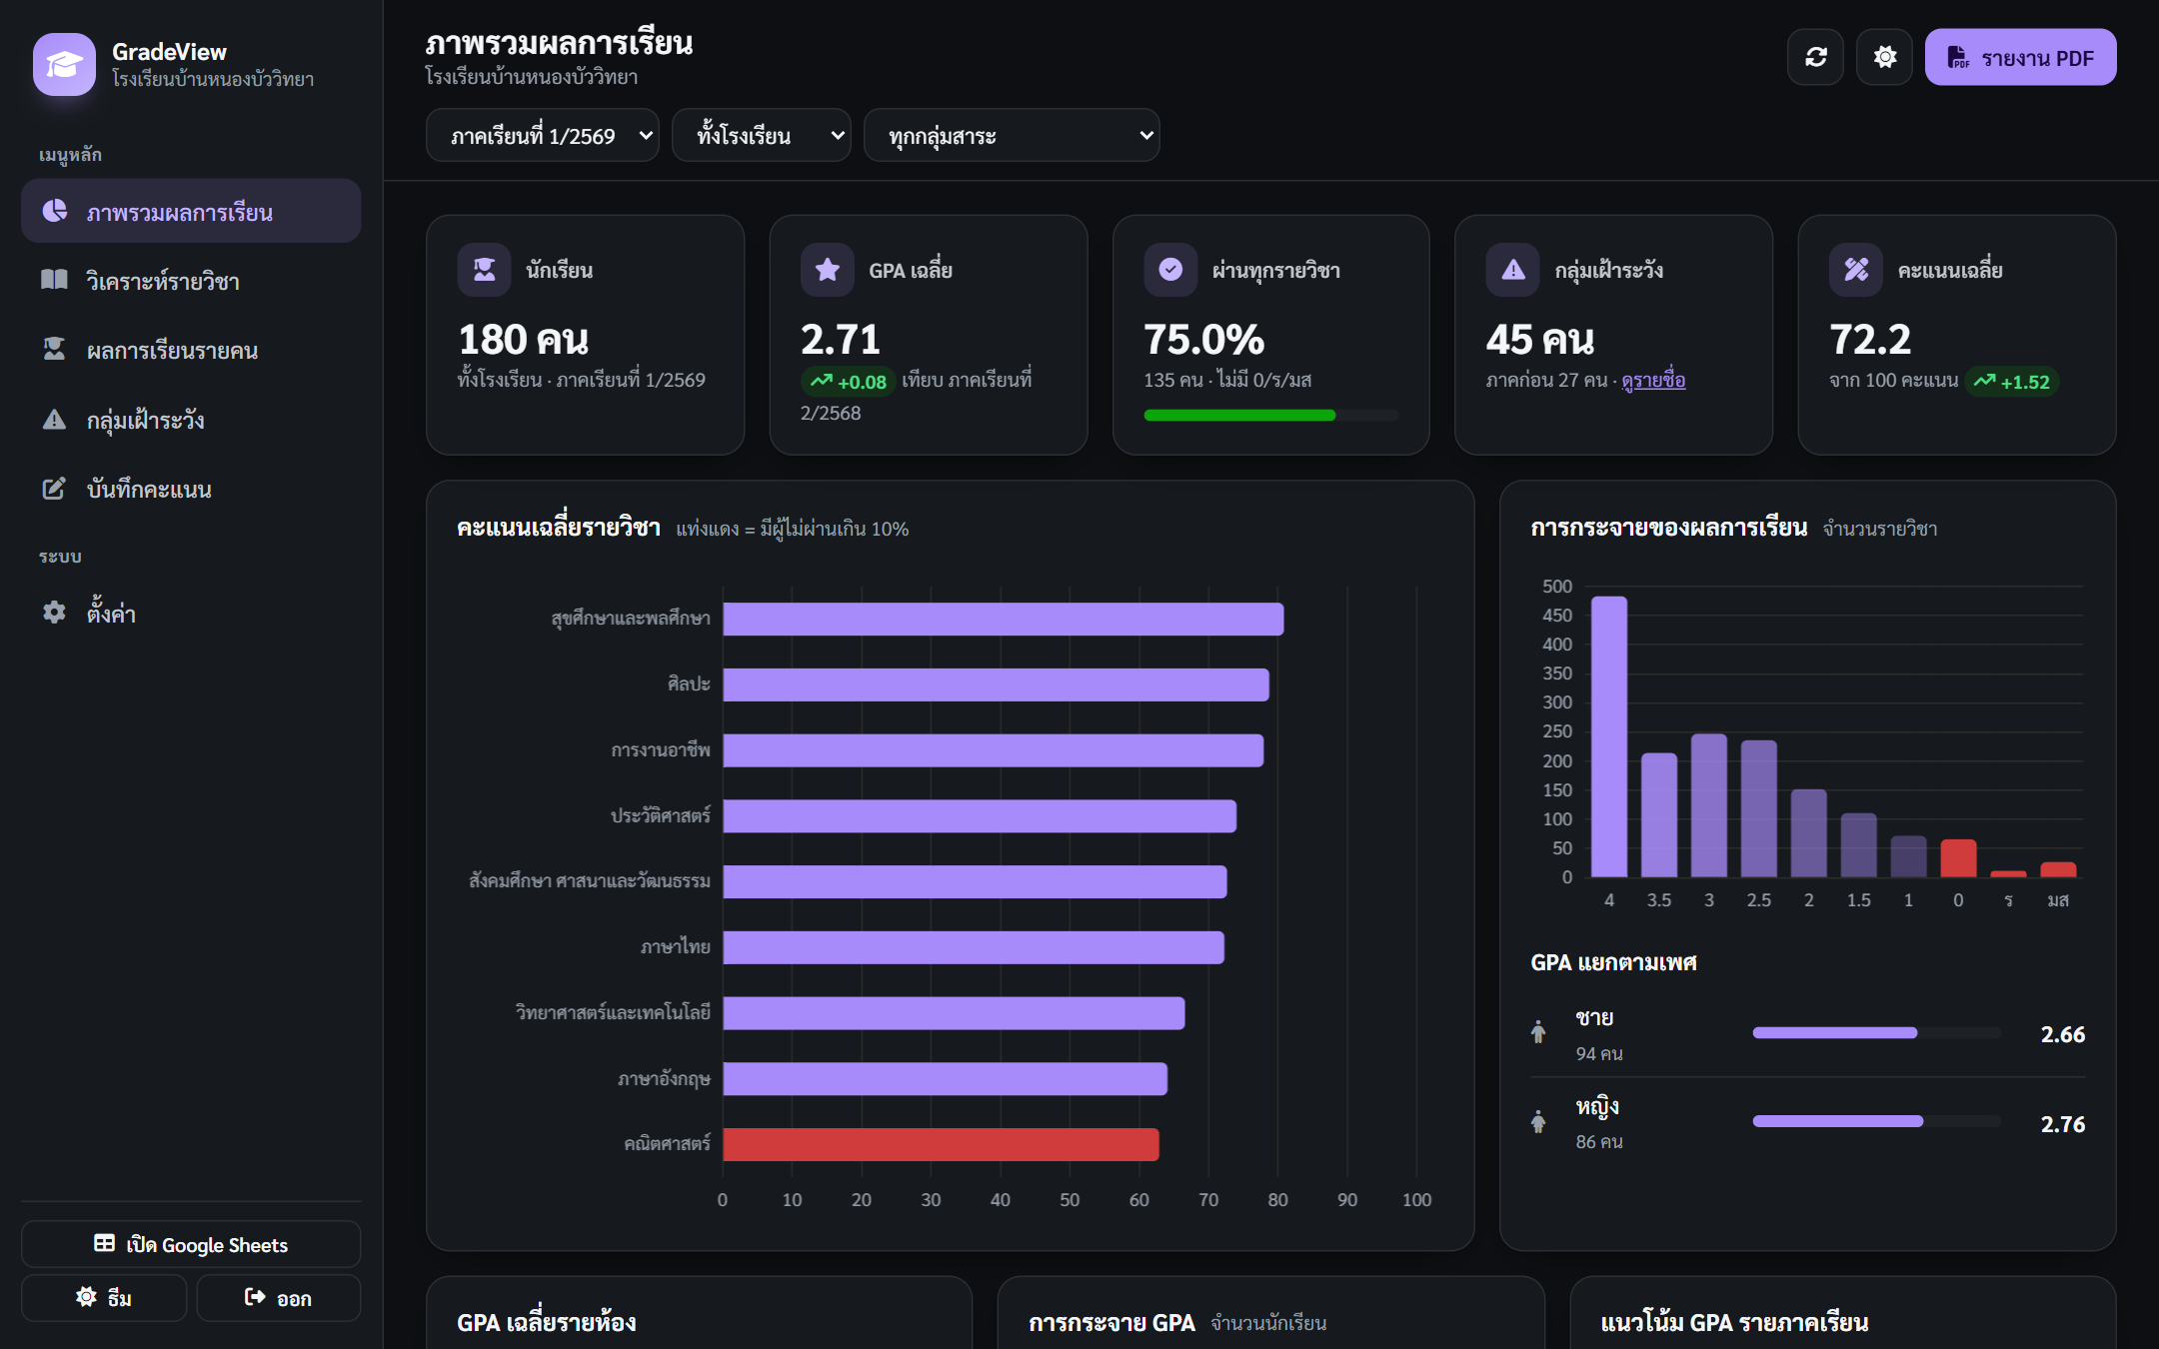Click the pencil icon beside บันทึกคะแนน

coord(54,488)
